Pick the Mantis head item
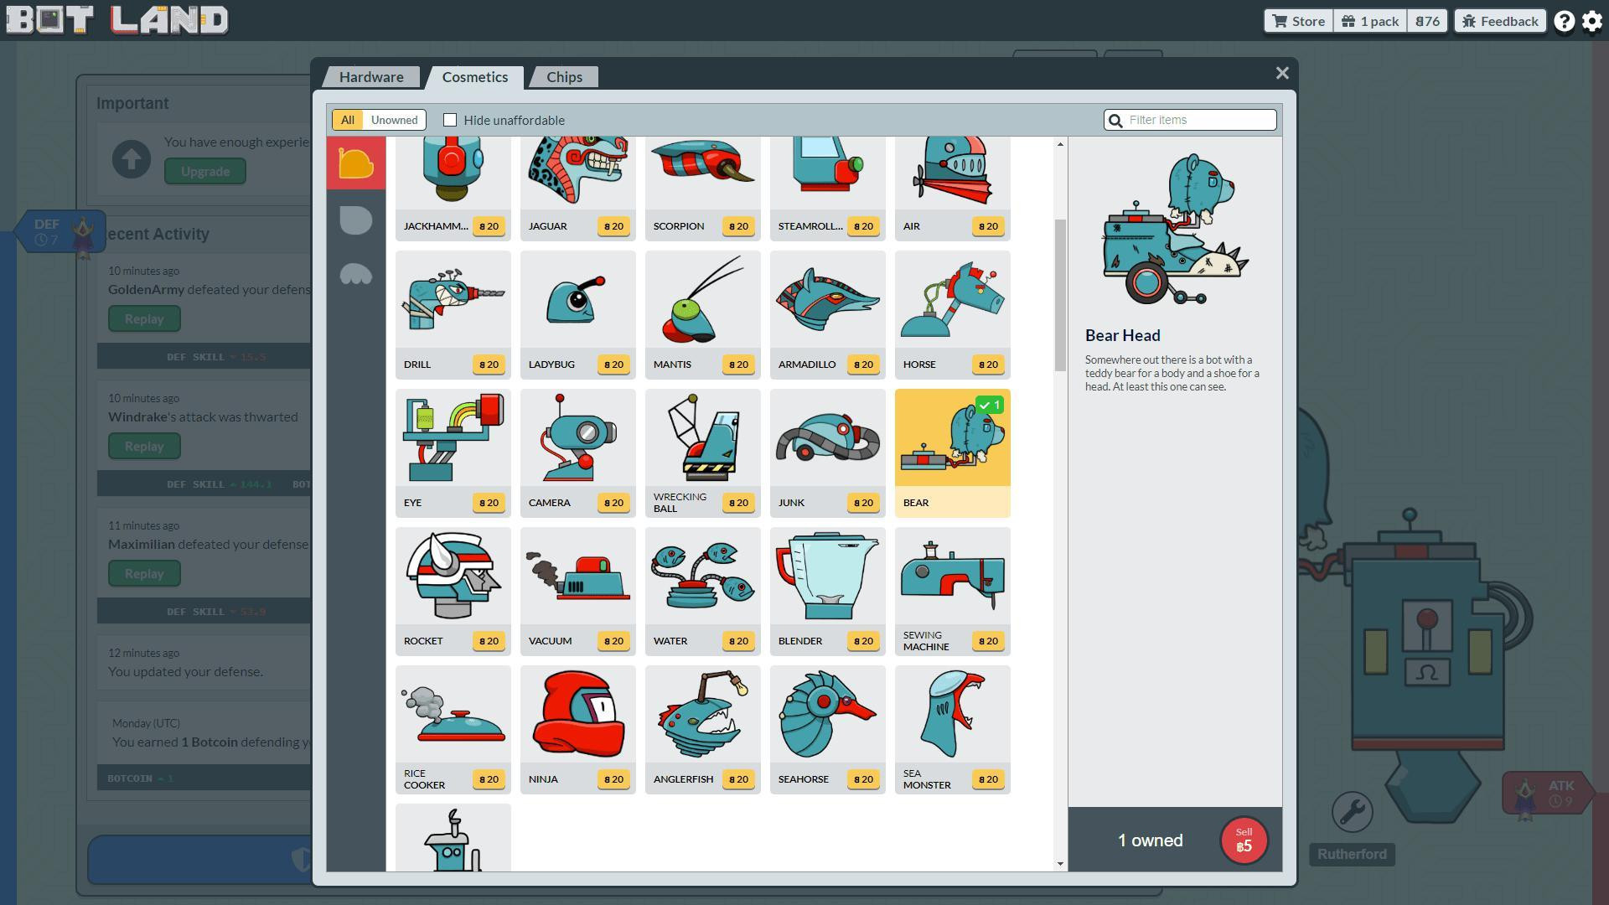 702,315
